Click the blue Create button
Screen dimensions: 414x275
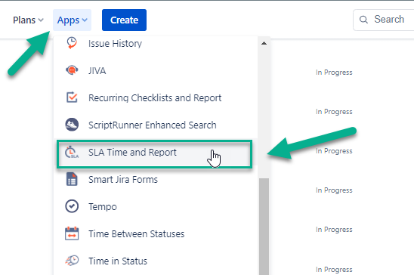(x=124, y=20)
